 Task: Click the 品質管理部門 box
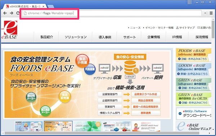(x=110, y=94)
